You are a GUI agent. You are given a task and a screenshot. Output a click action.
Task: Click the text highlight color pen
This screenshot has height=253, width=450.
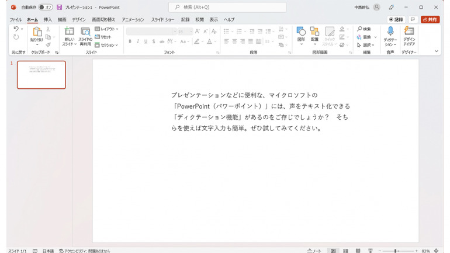pyautogui.click(x=196, y=41)
